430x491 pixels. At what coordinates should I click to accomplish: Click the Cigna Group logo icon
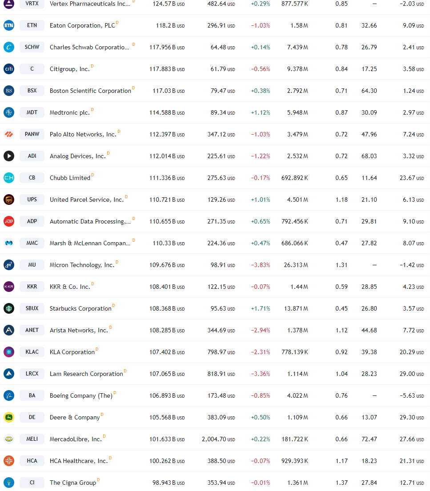(x=9, y=483)
